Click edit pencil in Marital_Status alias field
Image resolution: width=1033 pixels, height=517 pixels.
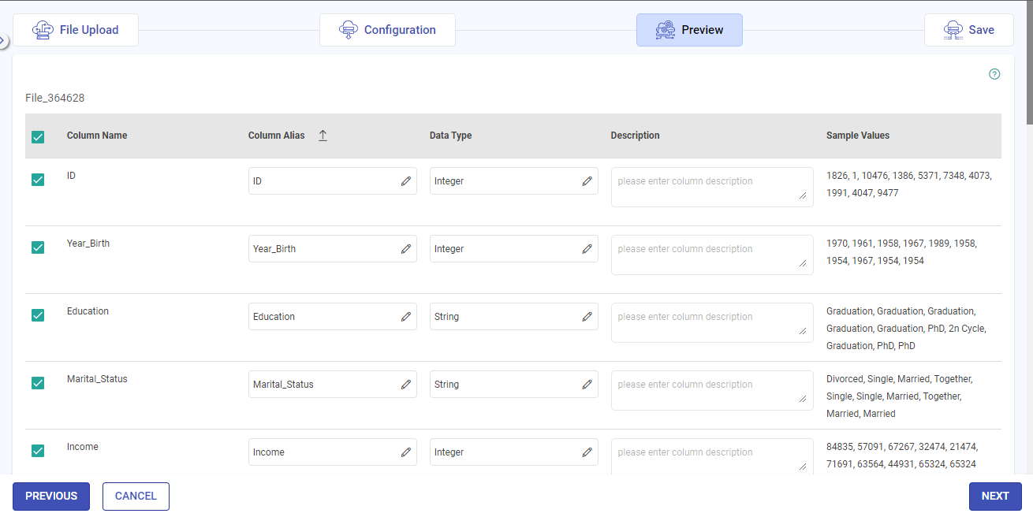[x=406, y=385]
